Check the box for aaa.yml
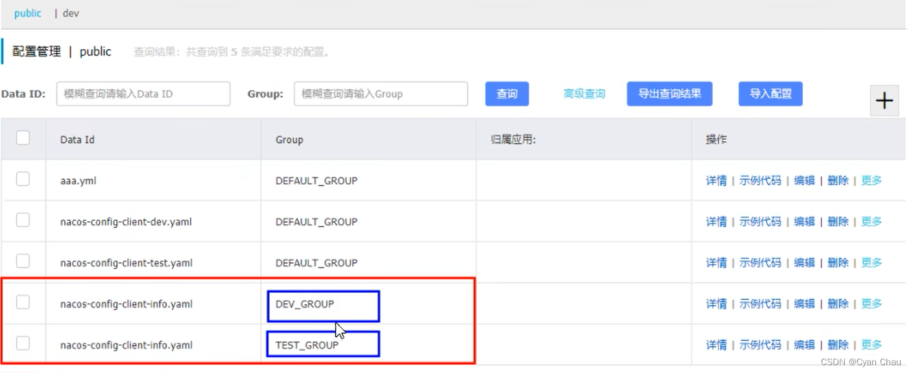911x373 pixels. coord(23,179)
